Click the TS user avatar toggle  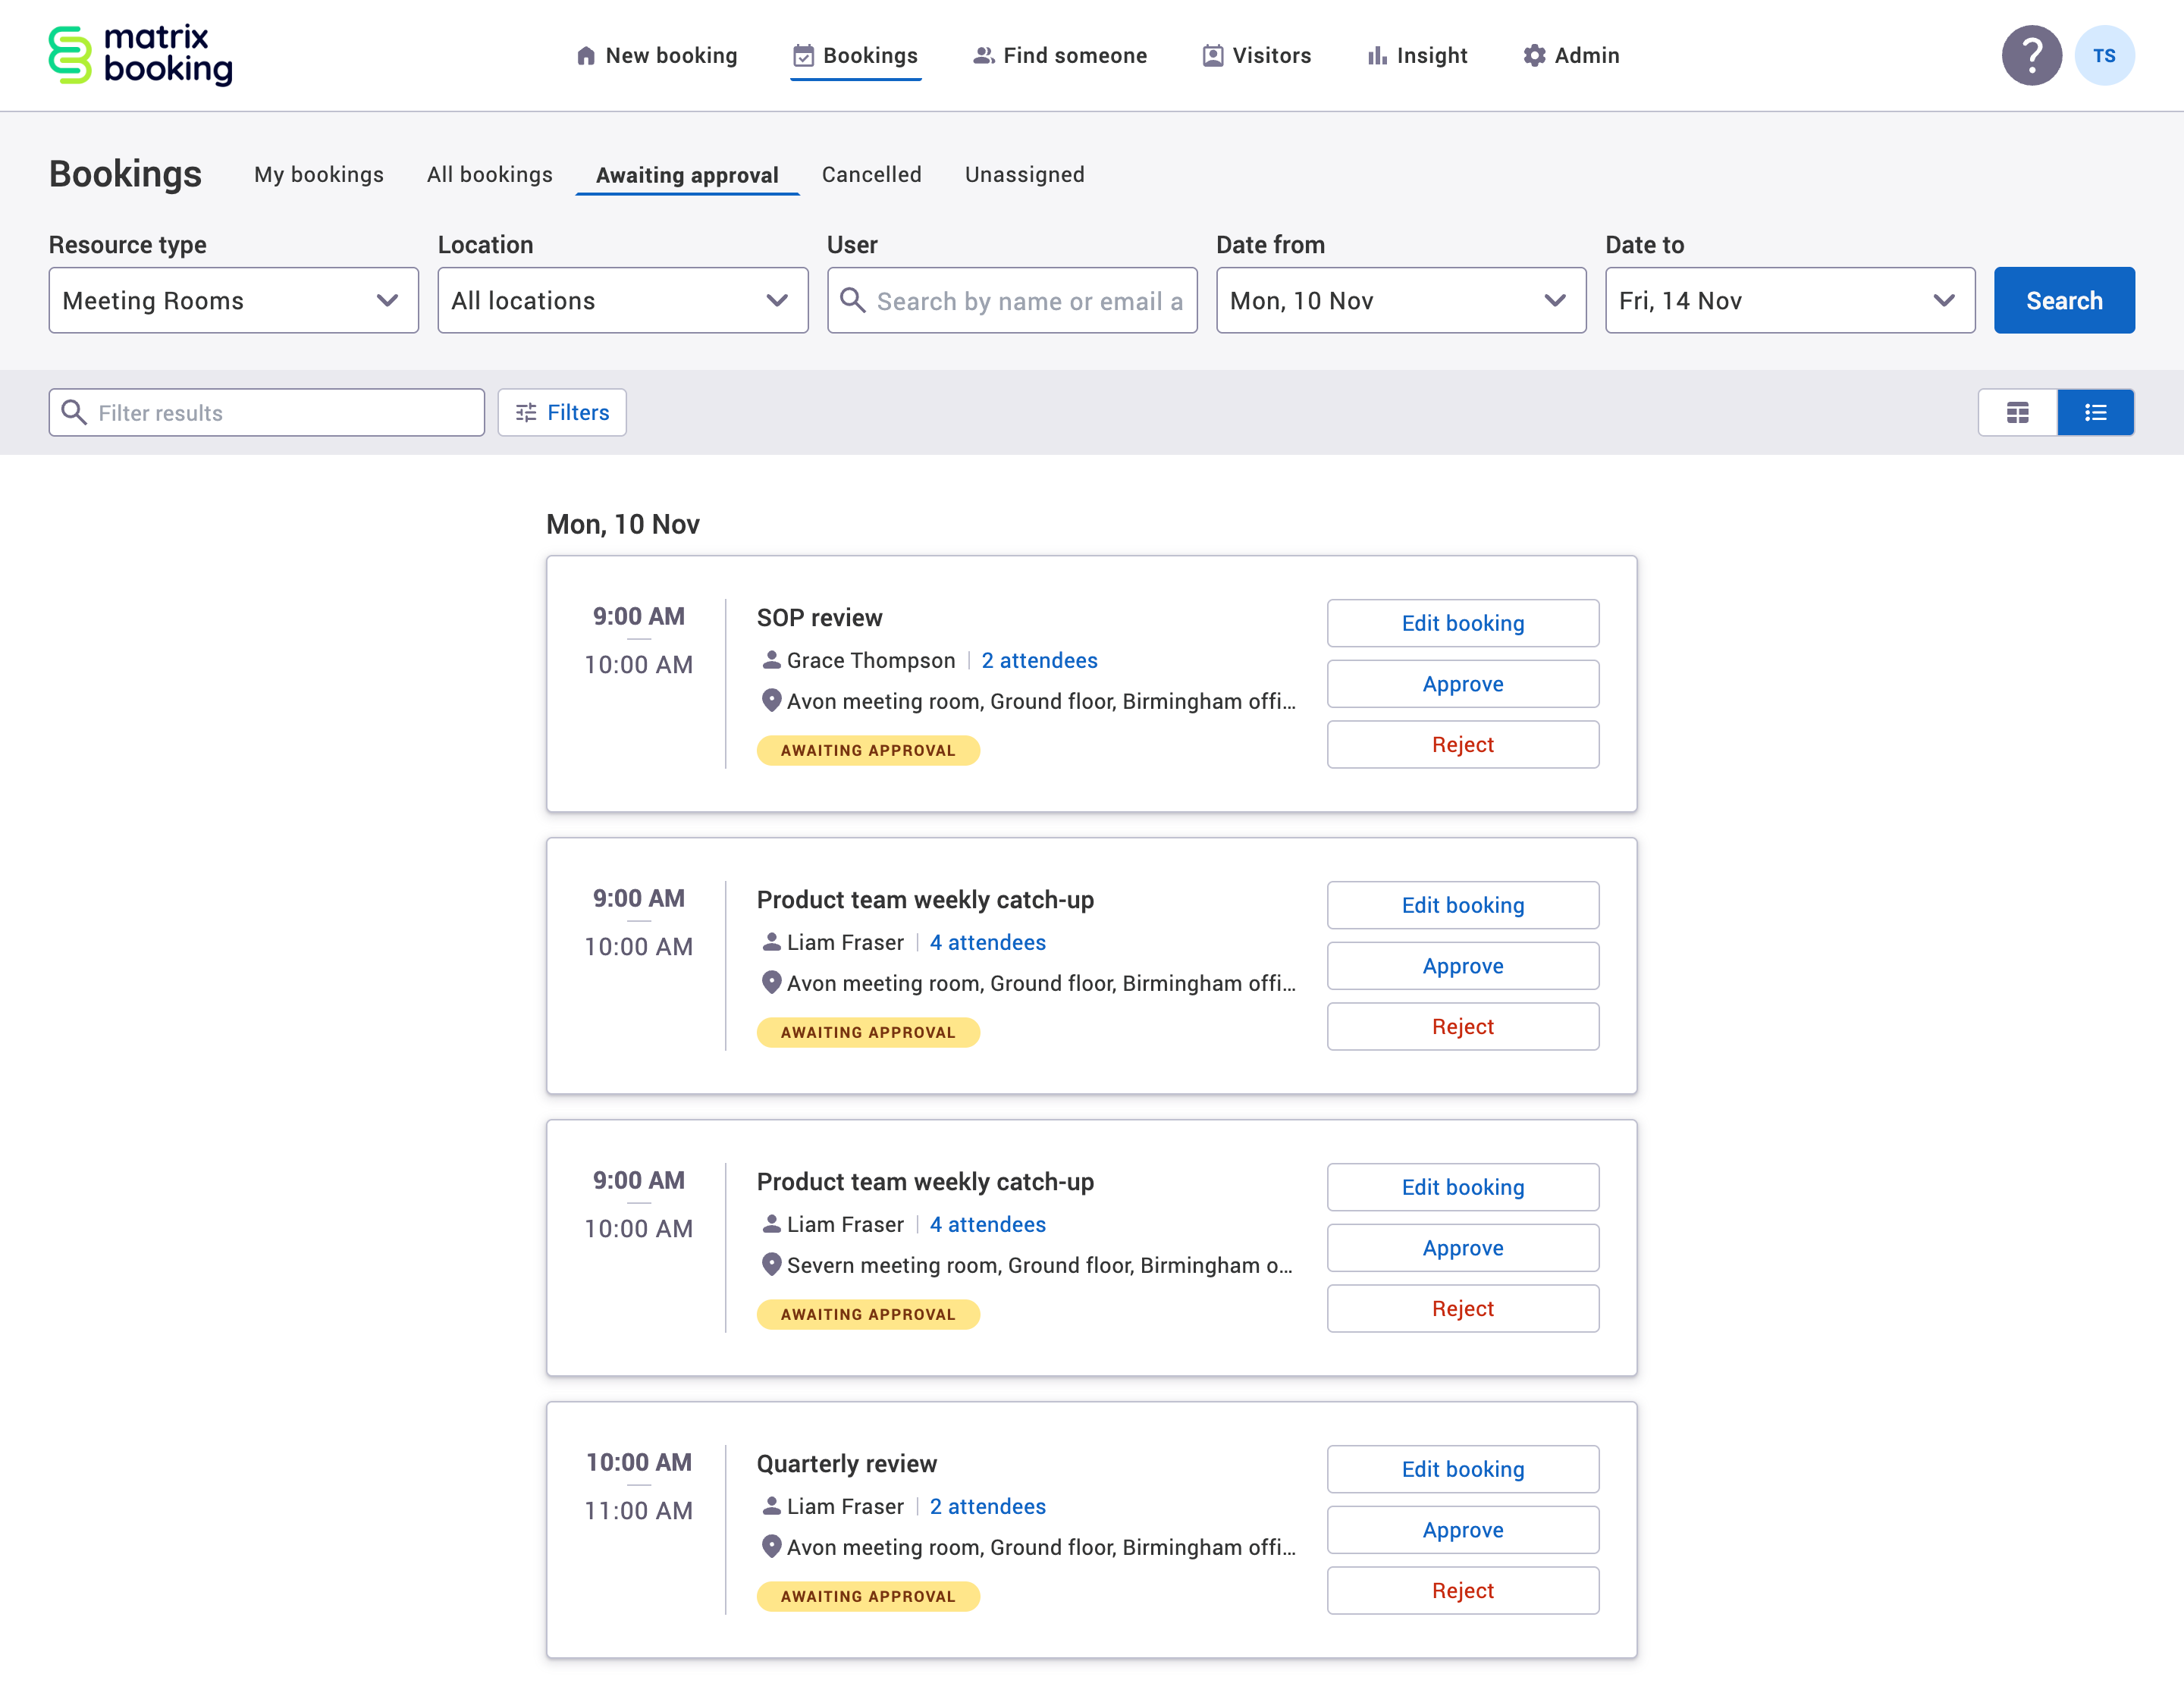[x=2106, y=56]
